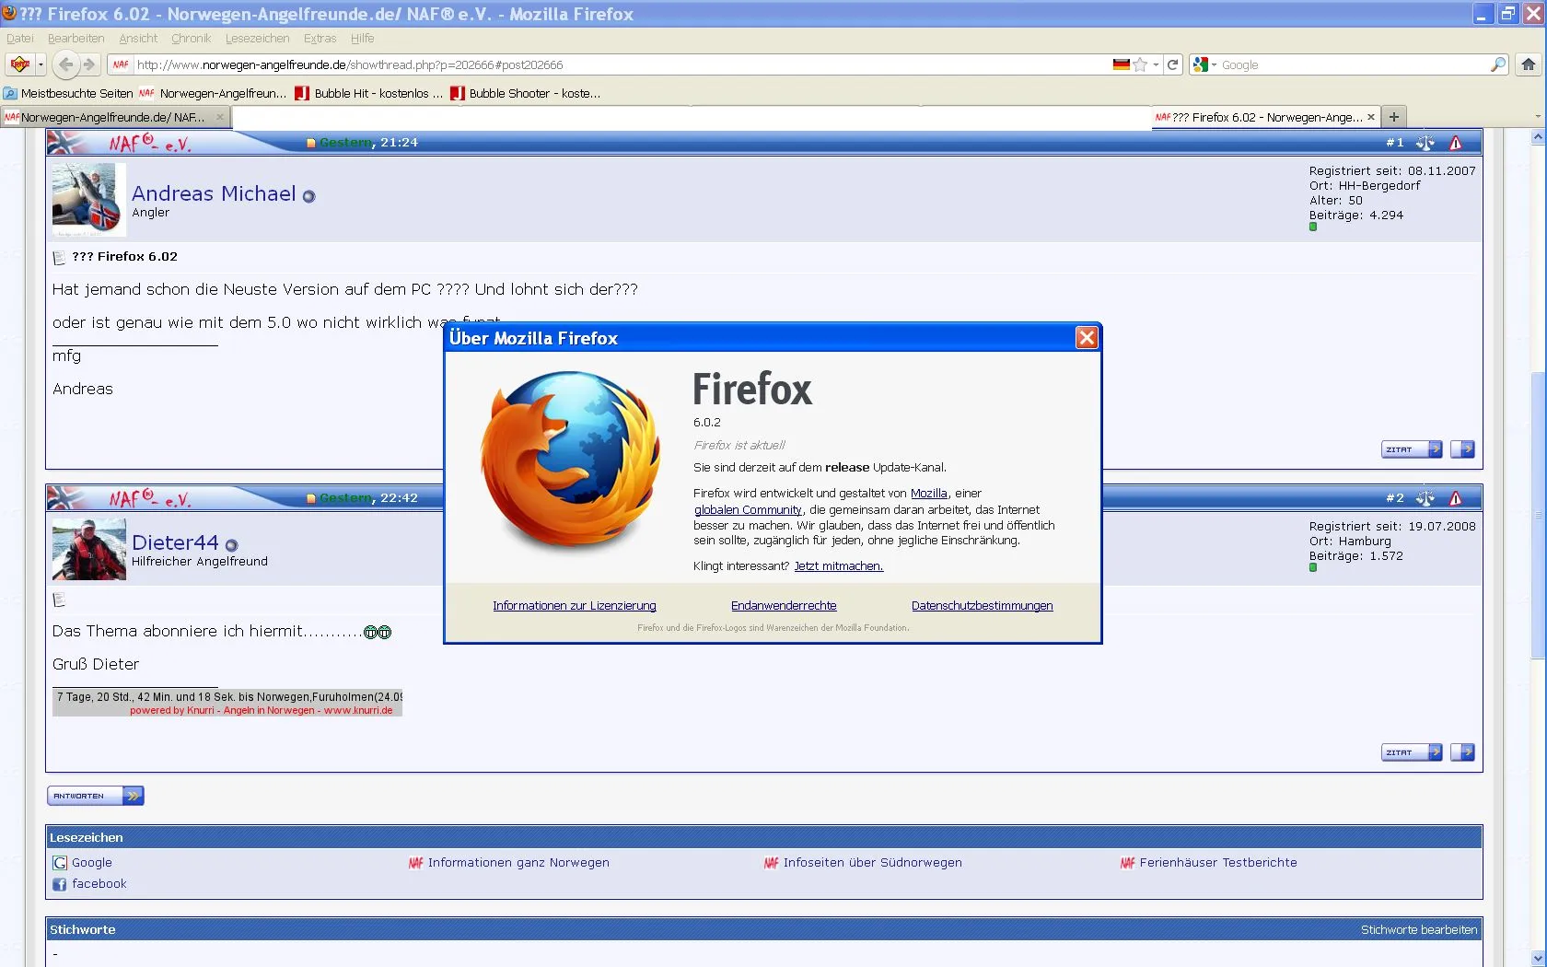Click multi-quote icon on Andreas Michael's post
The width and height of the screenshot is (1547, 967).
(x=1462, y=449)
